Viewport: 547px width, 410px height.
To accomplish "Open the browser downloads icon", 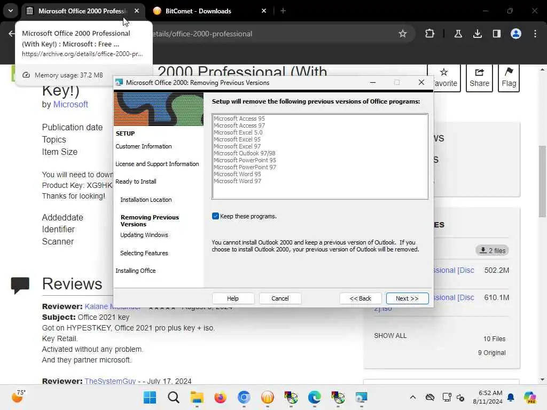I will tap(477, 34).
